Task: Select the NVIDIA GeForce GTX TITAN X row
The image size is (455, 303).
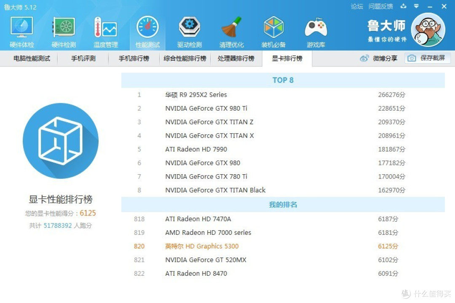Action: [283, 136]
